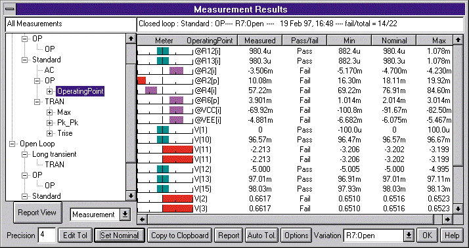The image size is (469, 248).
Task: Select the V(1) row label
Action: tap(201, 130)
